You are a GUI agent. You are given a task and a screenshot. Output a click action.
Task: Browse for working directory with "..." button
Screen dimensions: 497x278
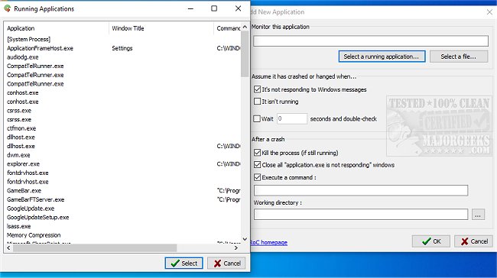coord(478,215)
